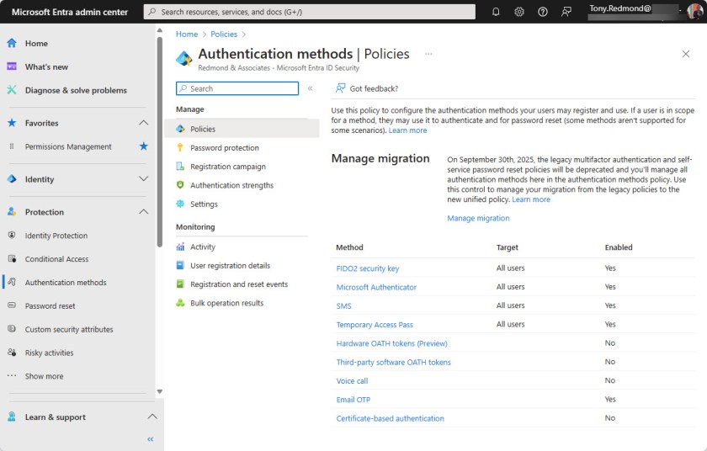The height and width of the screenshot is (451, 707).
Task: Click the top search resources field
Action: pos(310,12)
